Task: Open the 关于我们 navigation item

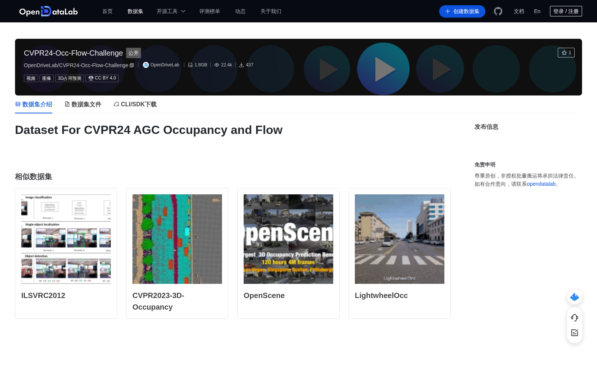Action: pyautogui.click(x=271, y=11)
